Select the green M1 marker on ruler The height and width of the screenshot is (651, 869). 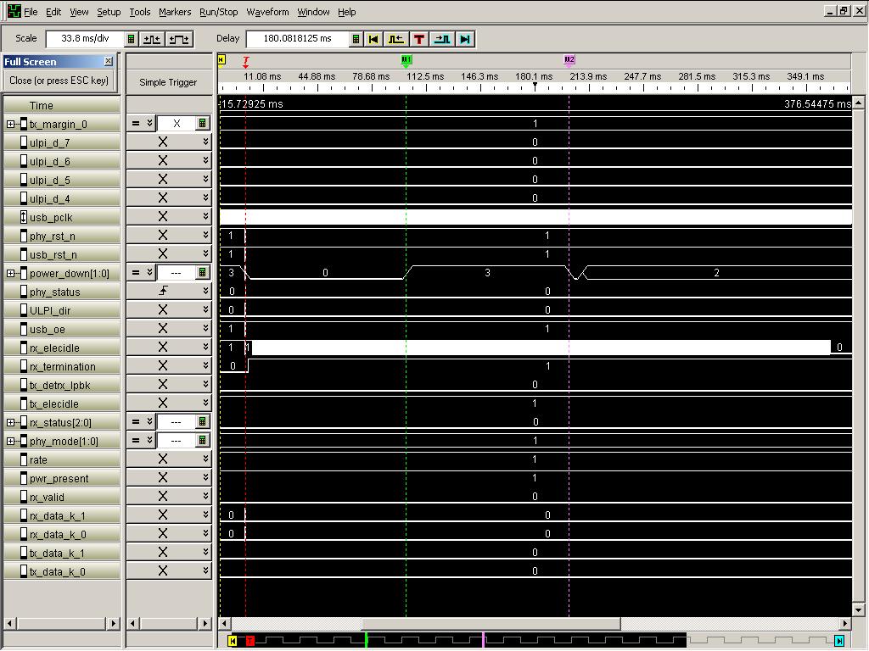(x=406, y=61)
